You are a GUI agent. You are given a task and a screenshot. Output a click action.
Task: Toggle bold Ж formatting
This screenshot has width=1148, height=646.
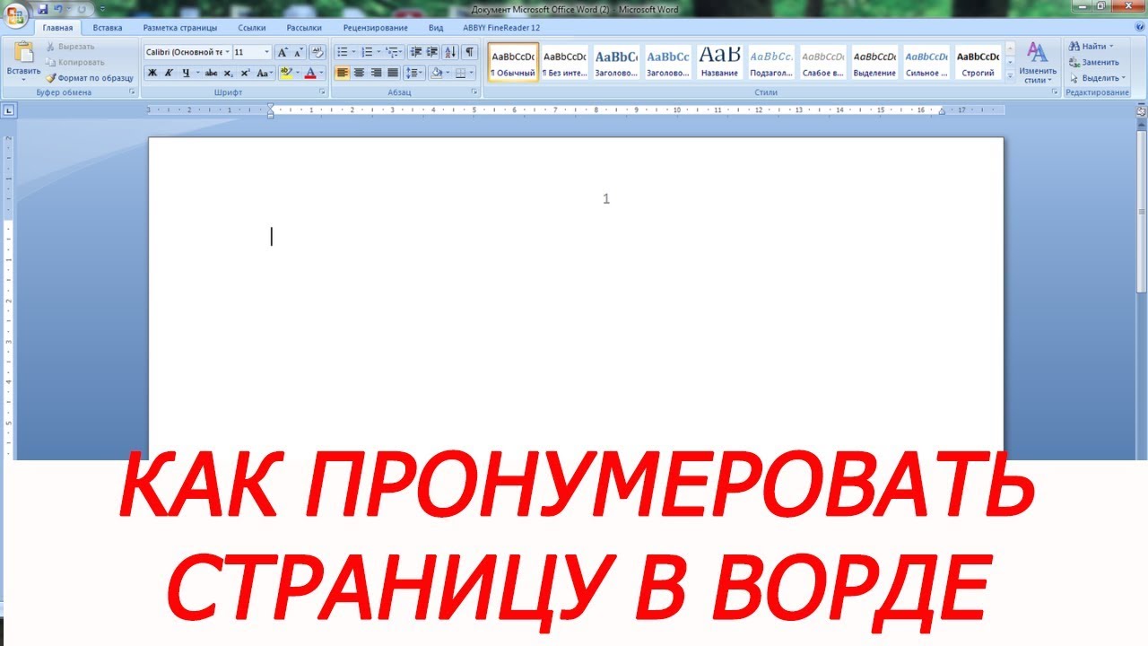point(152,74)
